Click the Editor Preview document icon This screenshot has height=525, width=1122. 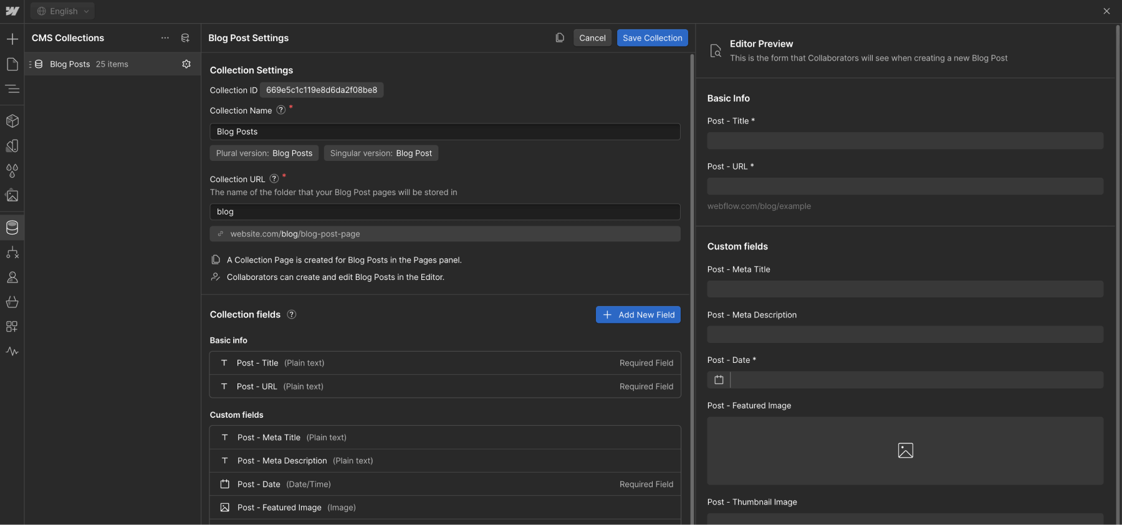(x=716, y=51)
